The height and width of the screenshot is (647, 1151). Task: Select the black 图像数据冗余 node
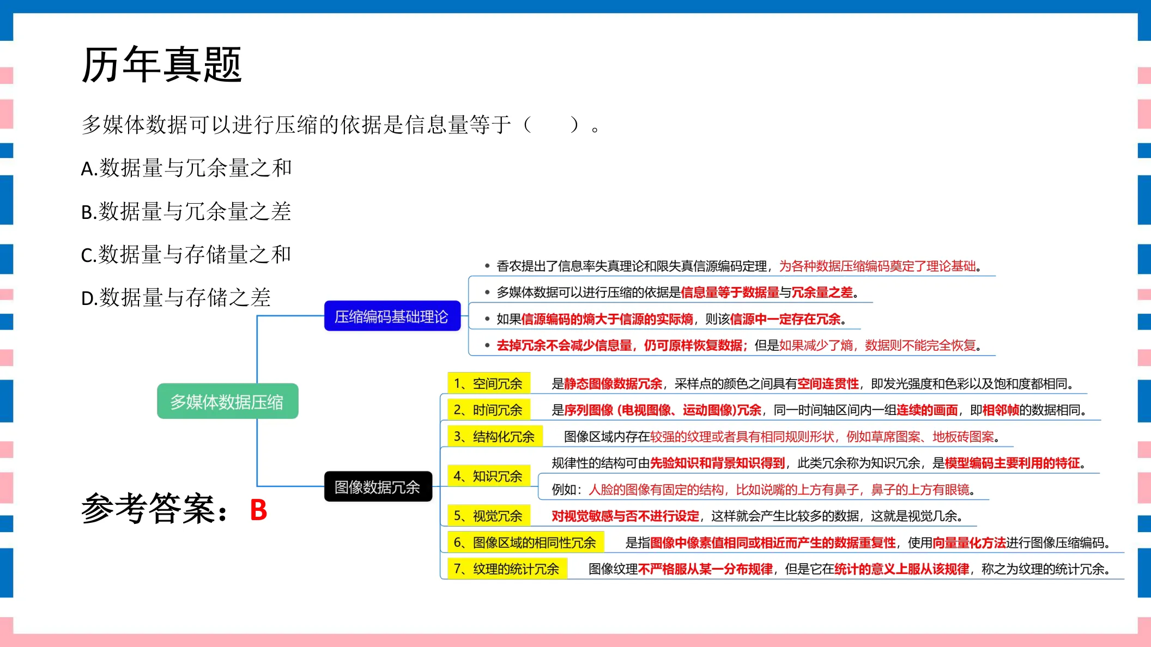pos(378,486)
